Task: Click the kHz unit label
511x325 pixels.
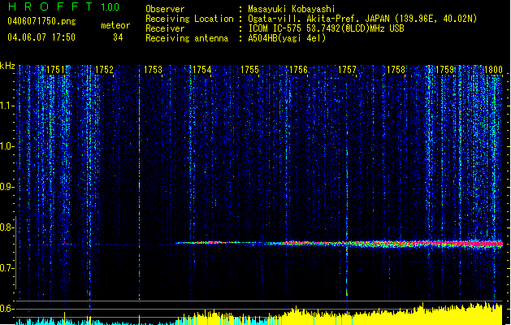Action: pos(7,66)
